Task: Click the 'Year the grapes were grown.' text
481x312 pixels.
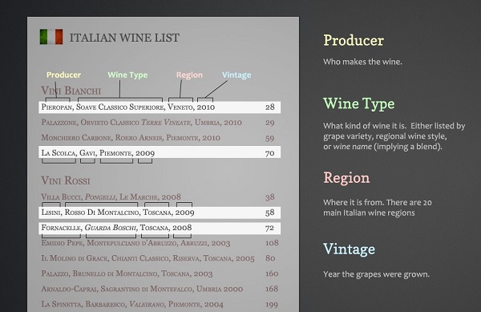Action: (x=377, y=274)
